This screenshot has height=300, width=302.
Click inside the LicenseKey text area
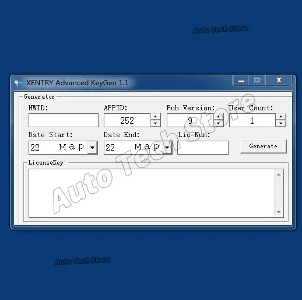click(152, 193)
